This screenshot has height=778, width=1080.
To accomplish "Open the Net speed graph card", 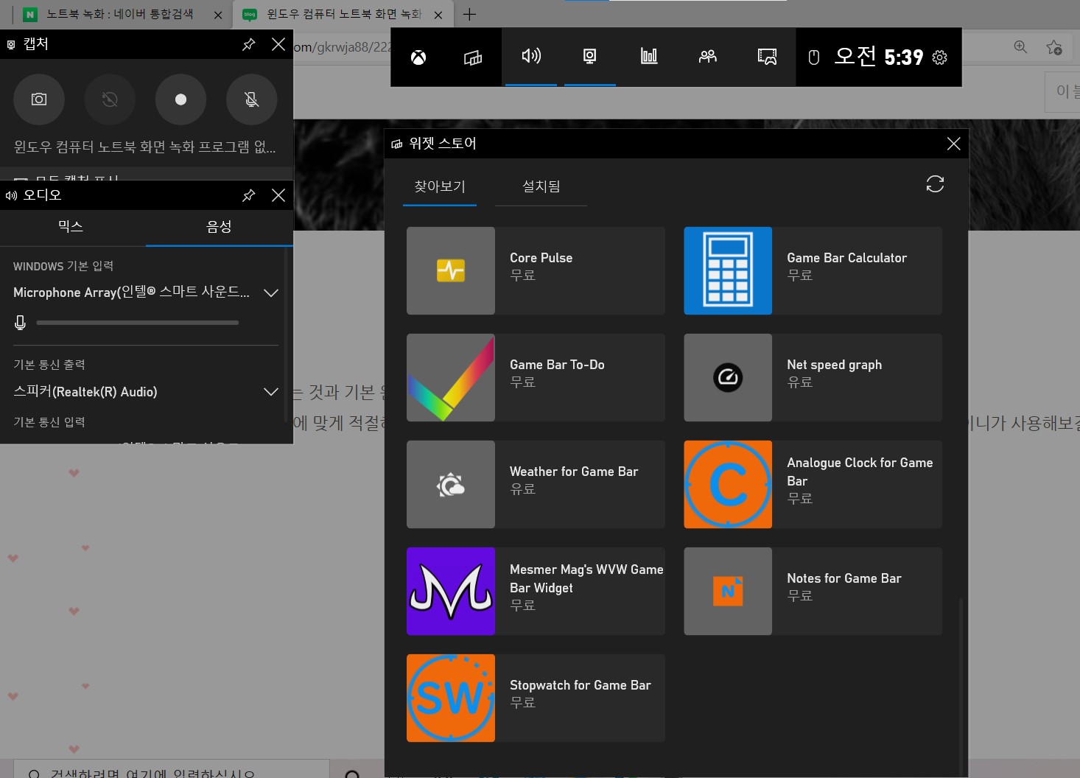I will [813, 377].
